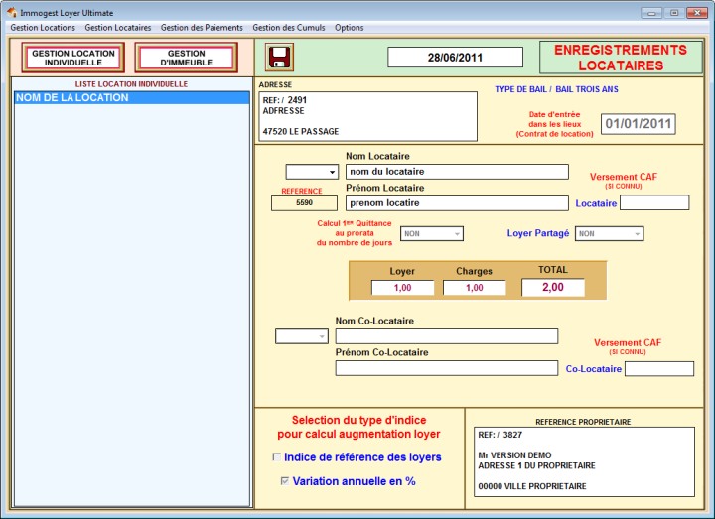Click the Immogest app icon in title bar
The height and width of the screenshot is (519, 715).
pos(11,12)
